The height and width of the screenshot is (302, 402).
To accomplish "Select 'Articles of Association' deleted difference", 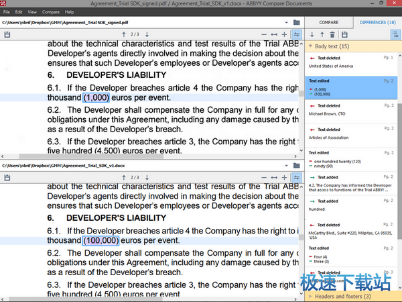I will point(351,136).
